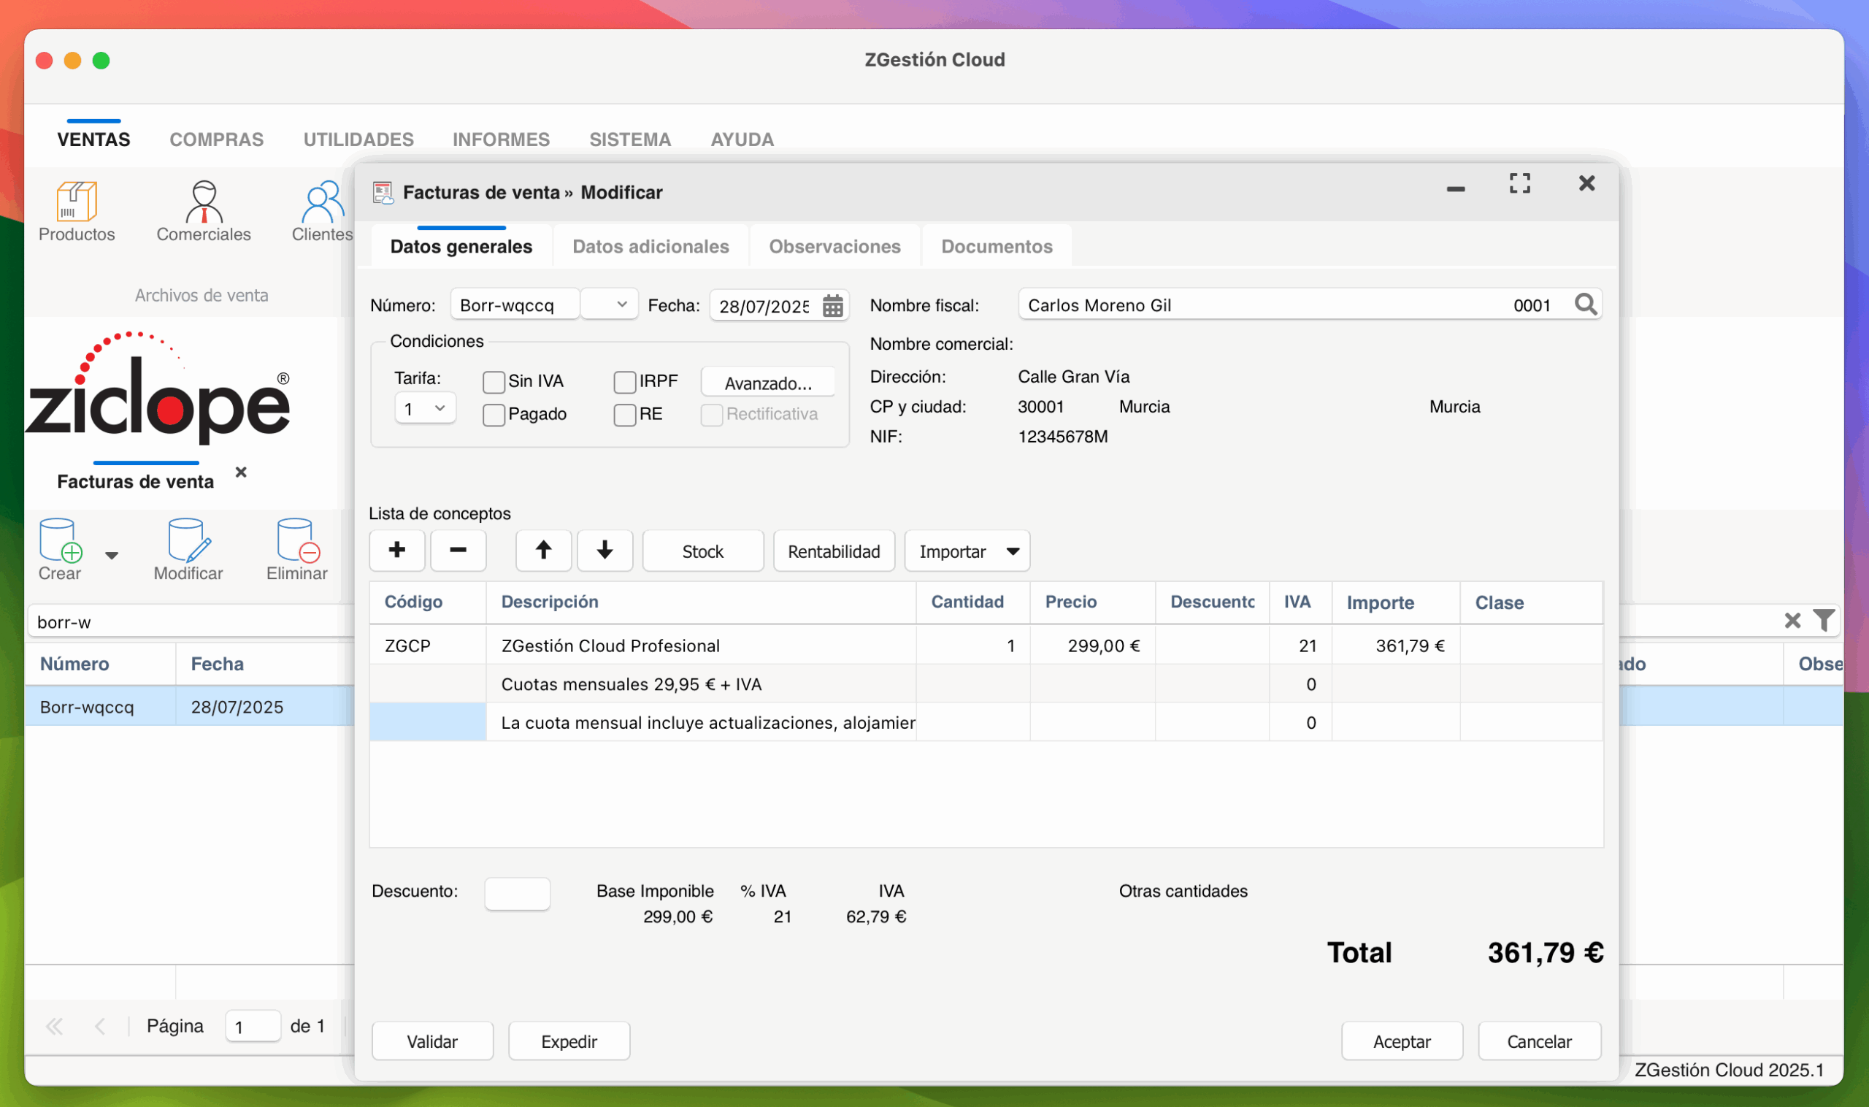This screenshot has width=1869, height=1107.
Task: Minimize the Modificar dialog
Action: [x=1455, y=188]
